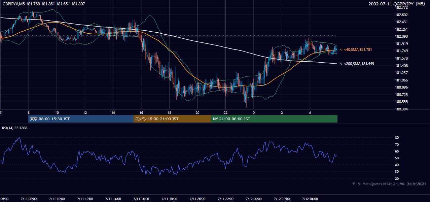Select the NY 21:00-06:00 JST session bar

274,119
